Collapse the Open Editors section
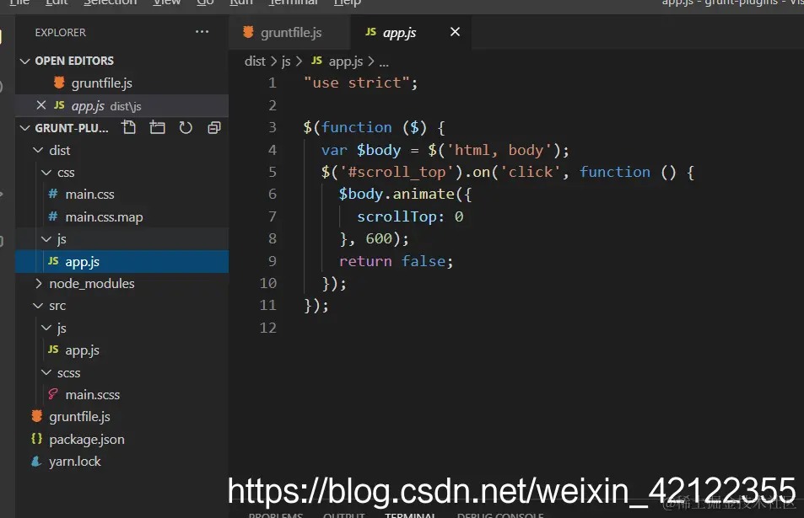The height and width of the screenshot is (518, 804). pyautogui.click(x=24, y=61)
